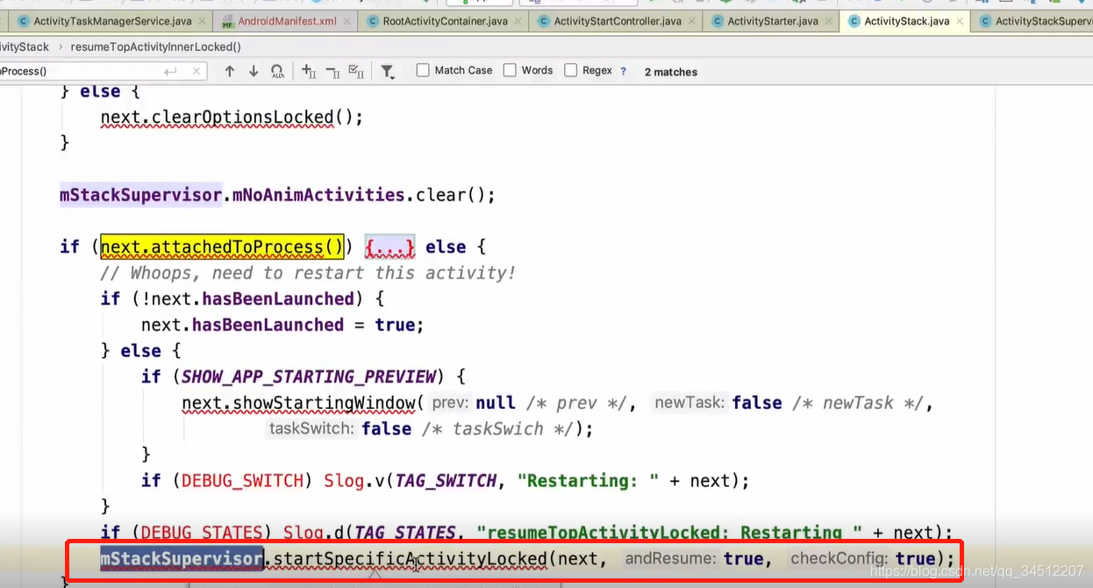Open the search filter funnel icon
Screen dimensions: 1093x588
point(387,71)
